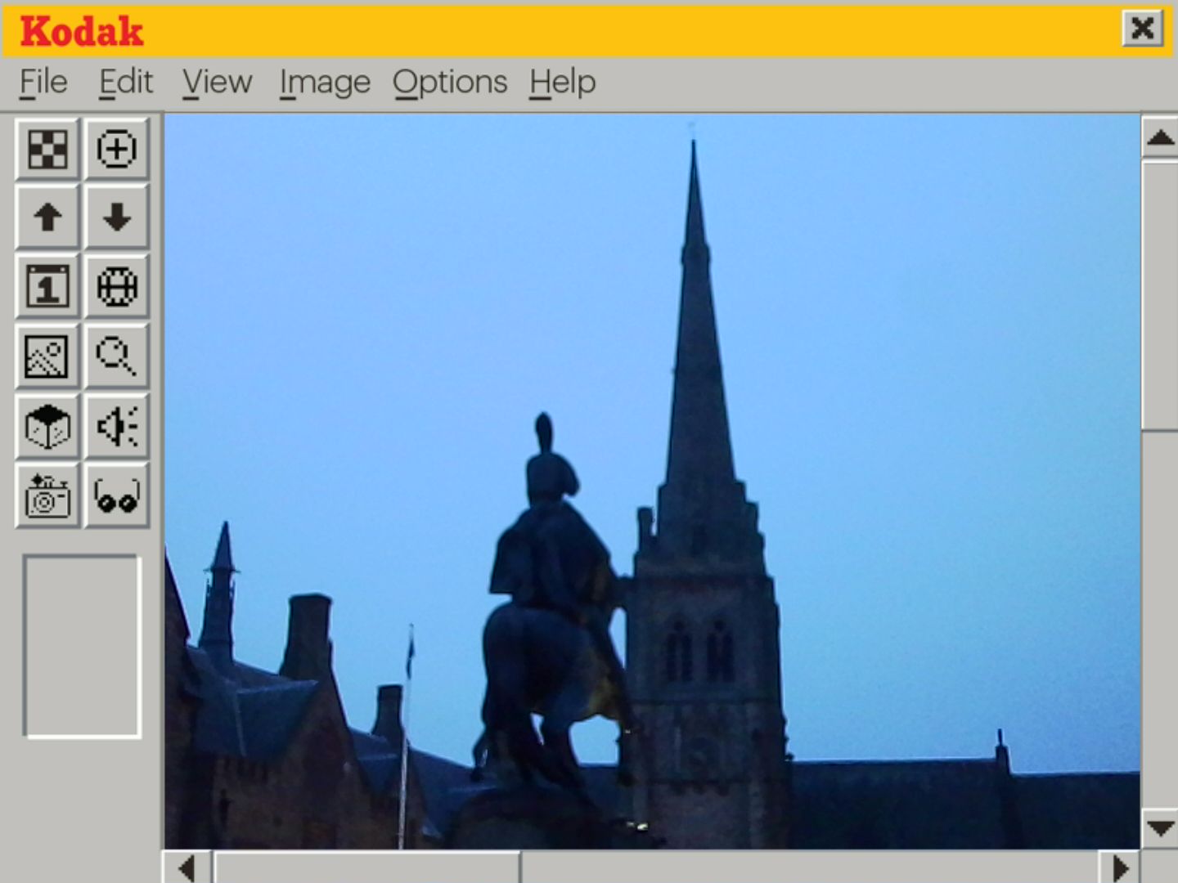Open the picture landscape tool icon
Image resolution: width=1178 pixels, height=883 pixels.
(47, 356)
